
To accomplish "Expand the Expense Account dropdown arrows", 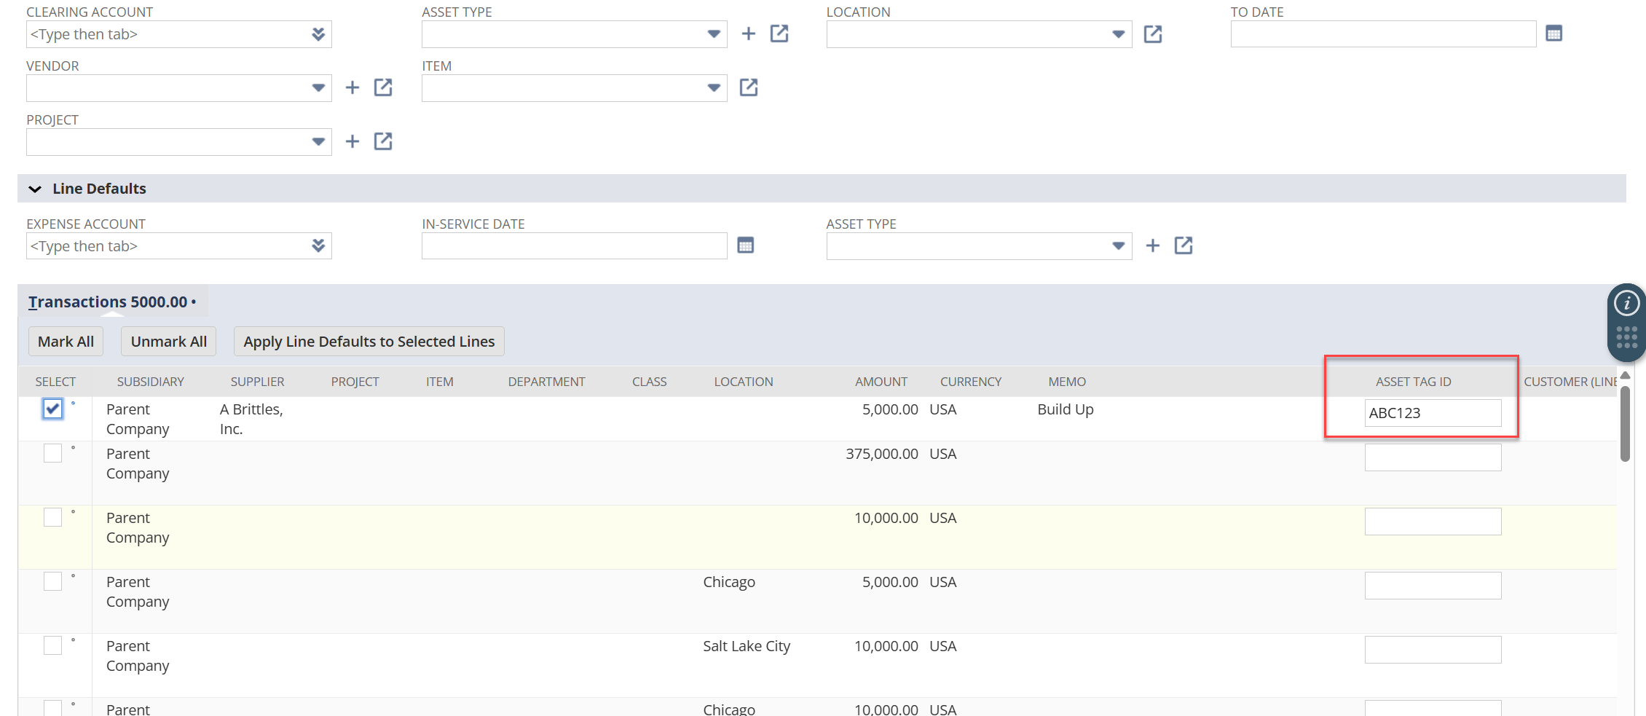I will click(318, 246).
